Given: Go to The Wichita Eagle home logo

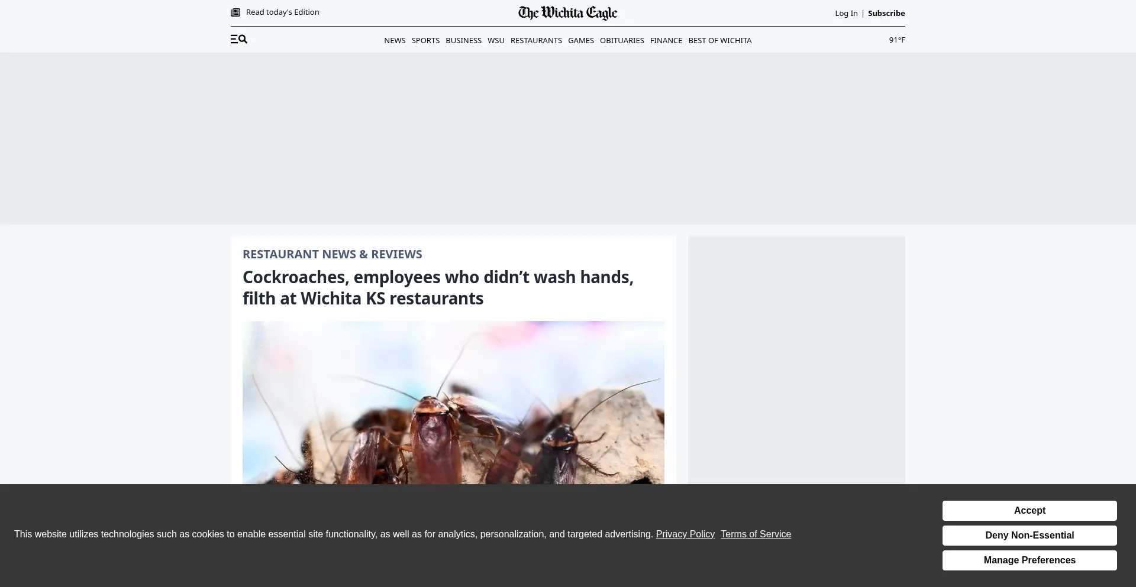Looking at the screenshot, I should point(567,13).
